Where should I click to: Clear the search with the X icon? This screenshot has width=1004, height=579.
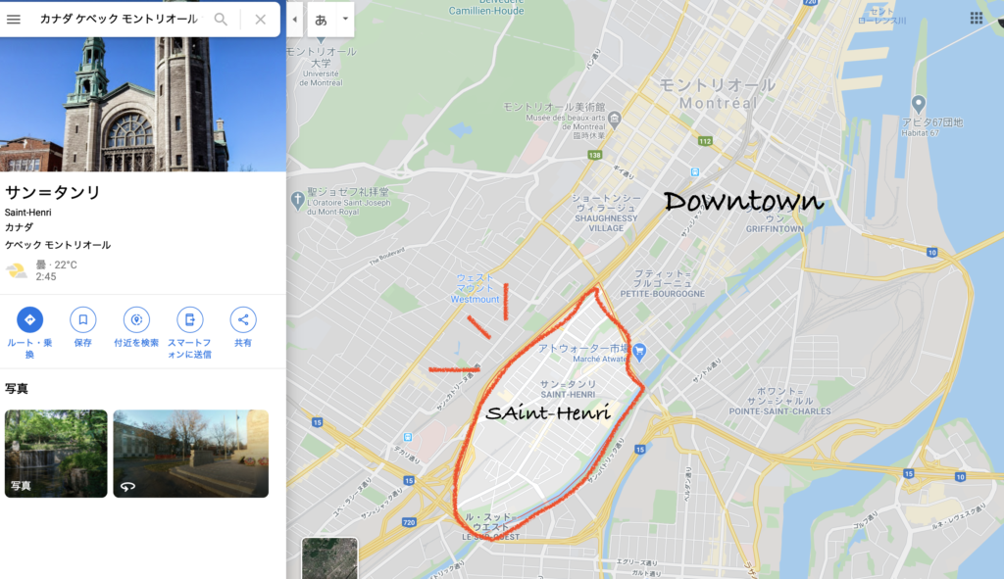260,20
